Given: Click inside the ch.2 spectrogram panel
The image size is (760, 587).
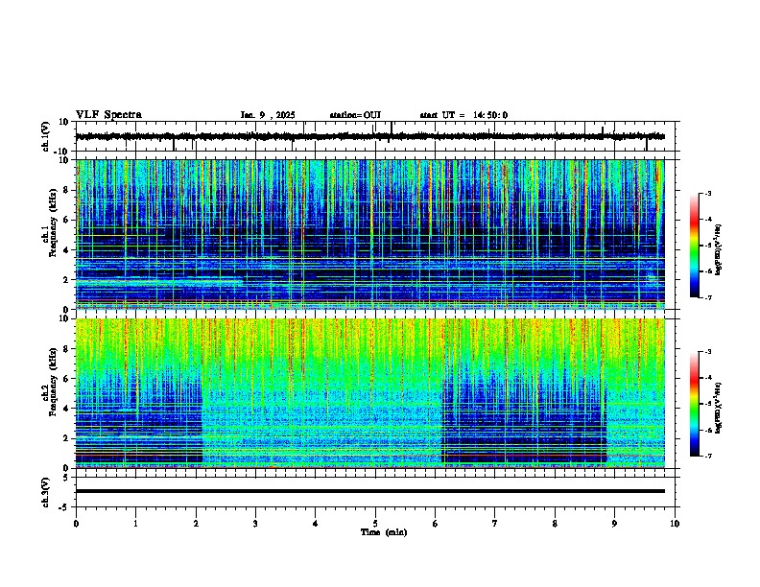Looking at the screenshot, I should 370,393.
